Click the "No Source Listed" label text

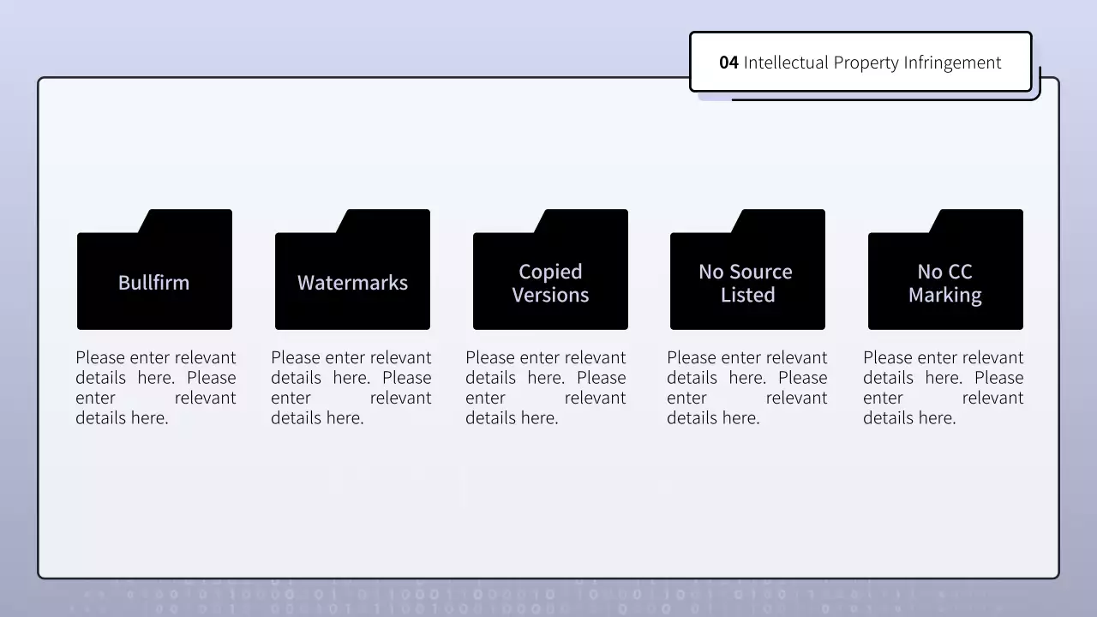[746, 284]
